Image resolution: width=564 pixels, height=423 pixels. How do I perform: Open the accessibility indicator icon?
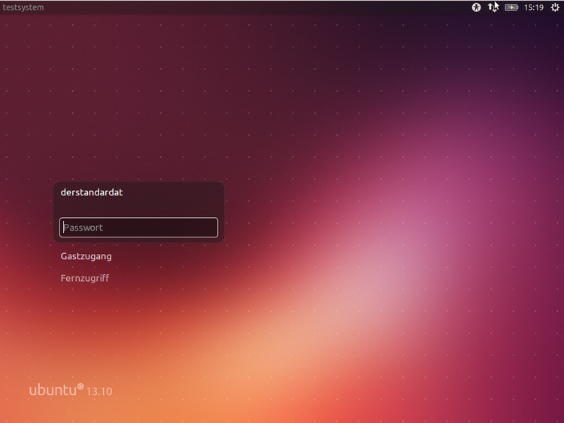point(476,8)
